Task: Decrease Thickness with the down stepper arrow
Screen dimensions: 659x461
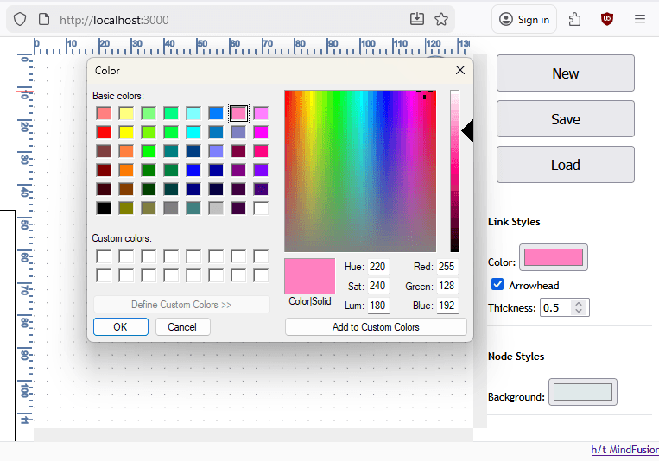Action: click(579, 311)
